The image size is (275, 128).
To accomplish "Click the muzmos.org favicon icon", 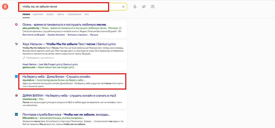I will [16, 95].
